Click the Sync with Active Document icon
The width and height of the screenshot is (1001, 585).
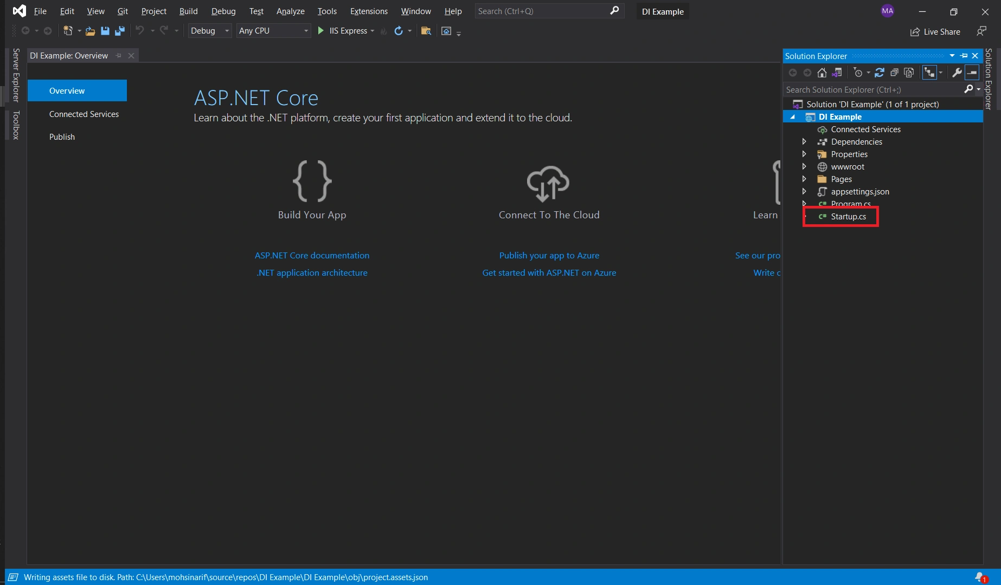pyautogui.click(x=880, y=73)
